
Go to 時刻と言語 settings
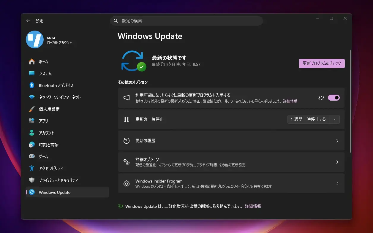click(x=67, y=145)
